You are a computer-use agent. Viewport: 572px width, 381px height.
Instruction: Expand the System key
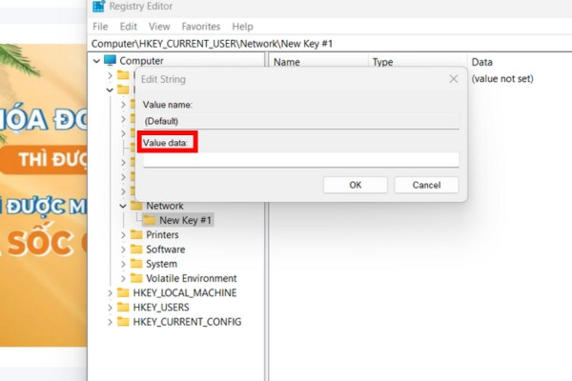click(x=123, y=265)
